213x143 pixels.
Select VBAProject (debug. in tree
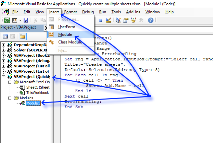(32, 61)
